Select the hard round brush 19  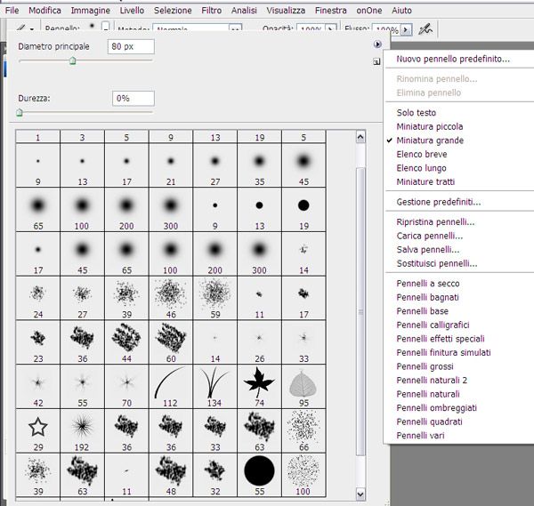(x=303, y=209)
